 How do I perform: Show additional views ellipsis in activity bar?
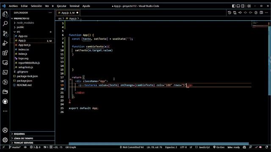click(x=5, y=111)
